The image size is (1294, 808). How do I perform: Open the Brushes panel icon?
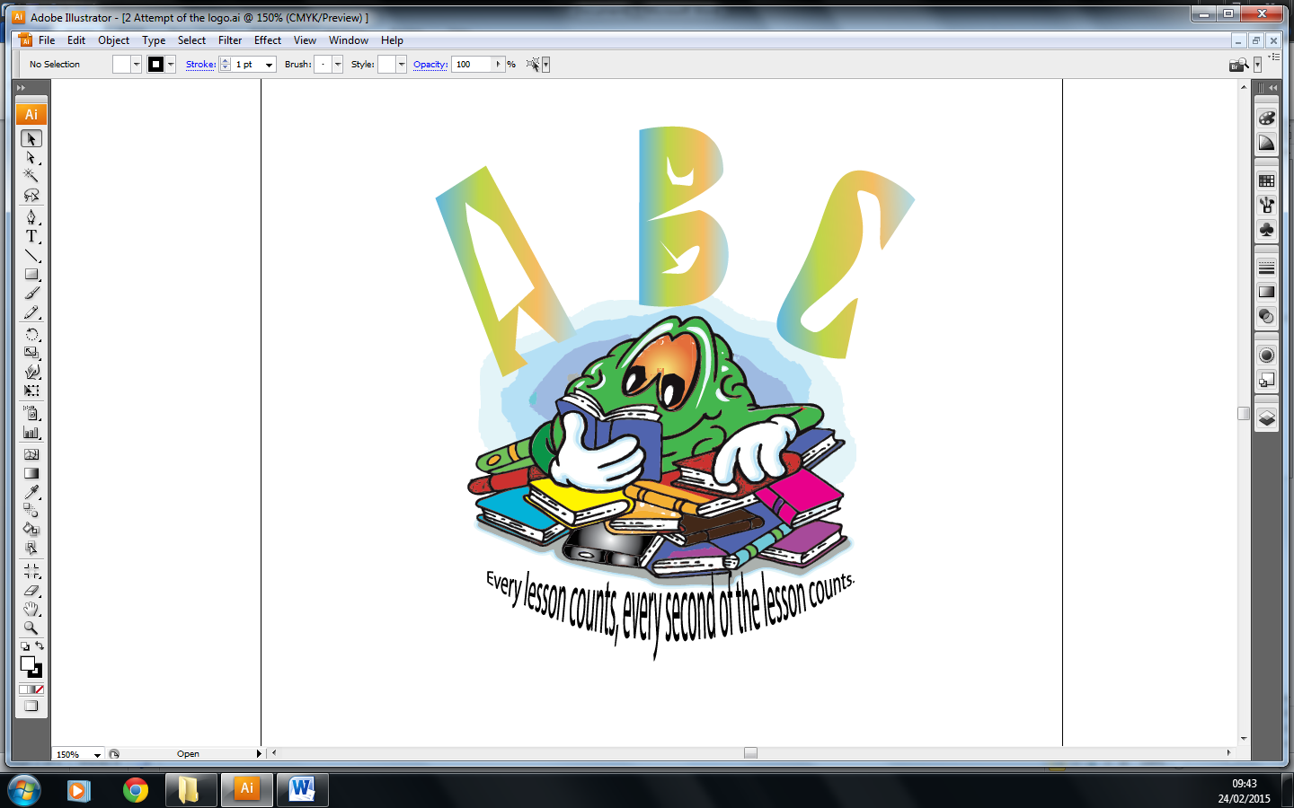tap(1267, 206)
